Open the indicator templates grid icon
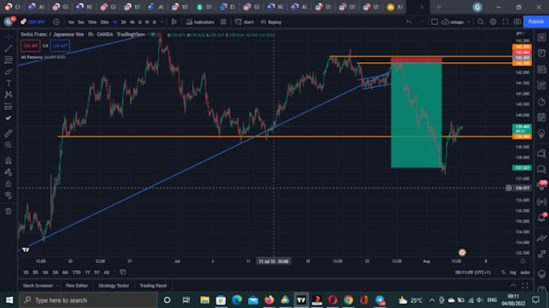The height and width of the screenshot is (308, 549). click(224, 22)
